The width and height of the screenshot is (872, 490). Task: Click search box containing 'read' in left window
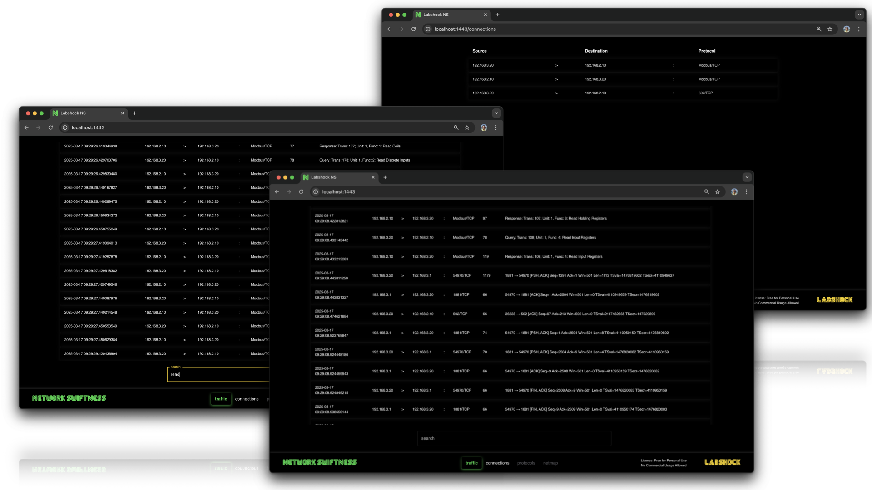218,374
